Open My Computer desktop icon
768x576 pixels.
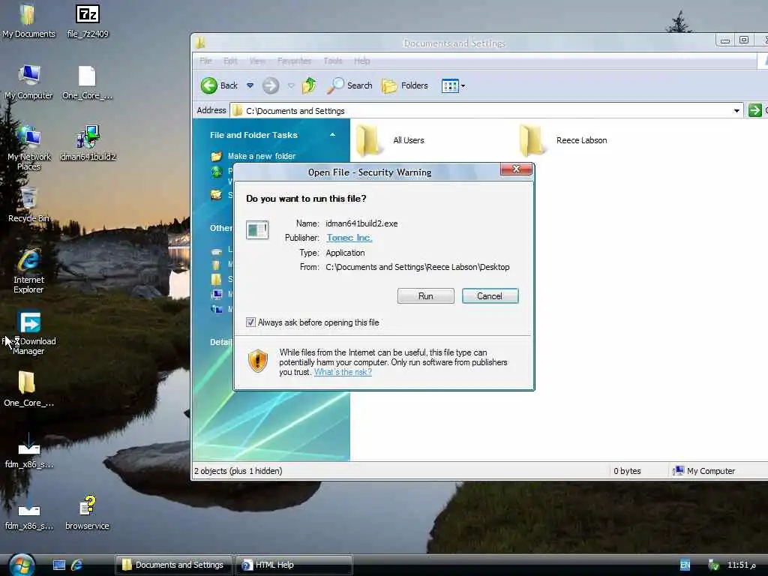tap(28, 82)
